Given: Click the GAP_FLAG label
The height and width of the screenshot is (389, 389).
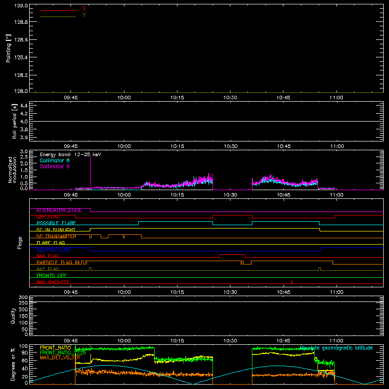Looking at the screenshot, I should coord(48,217).
